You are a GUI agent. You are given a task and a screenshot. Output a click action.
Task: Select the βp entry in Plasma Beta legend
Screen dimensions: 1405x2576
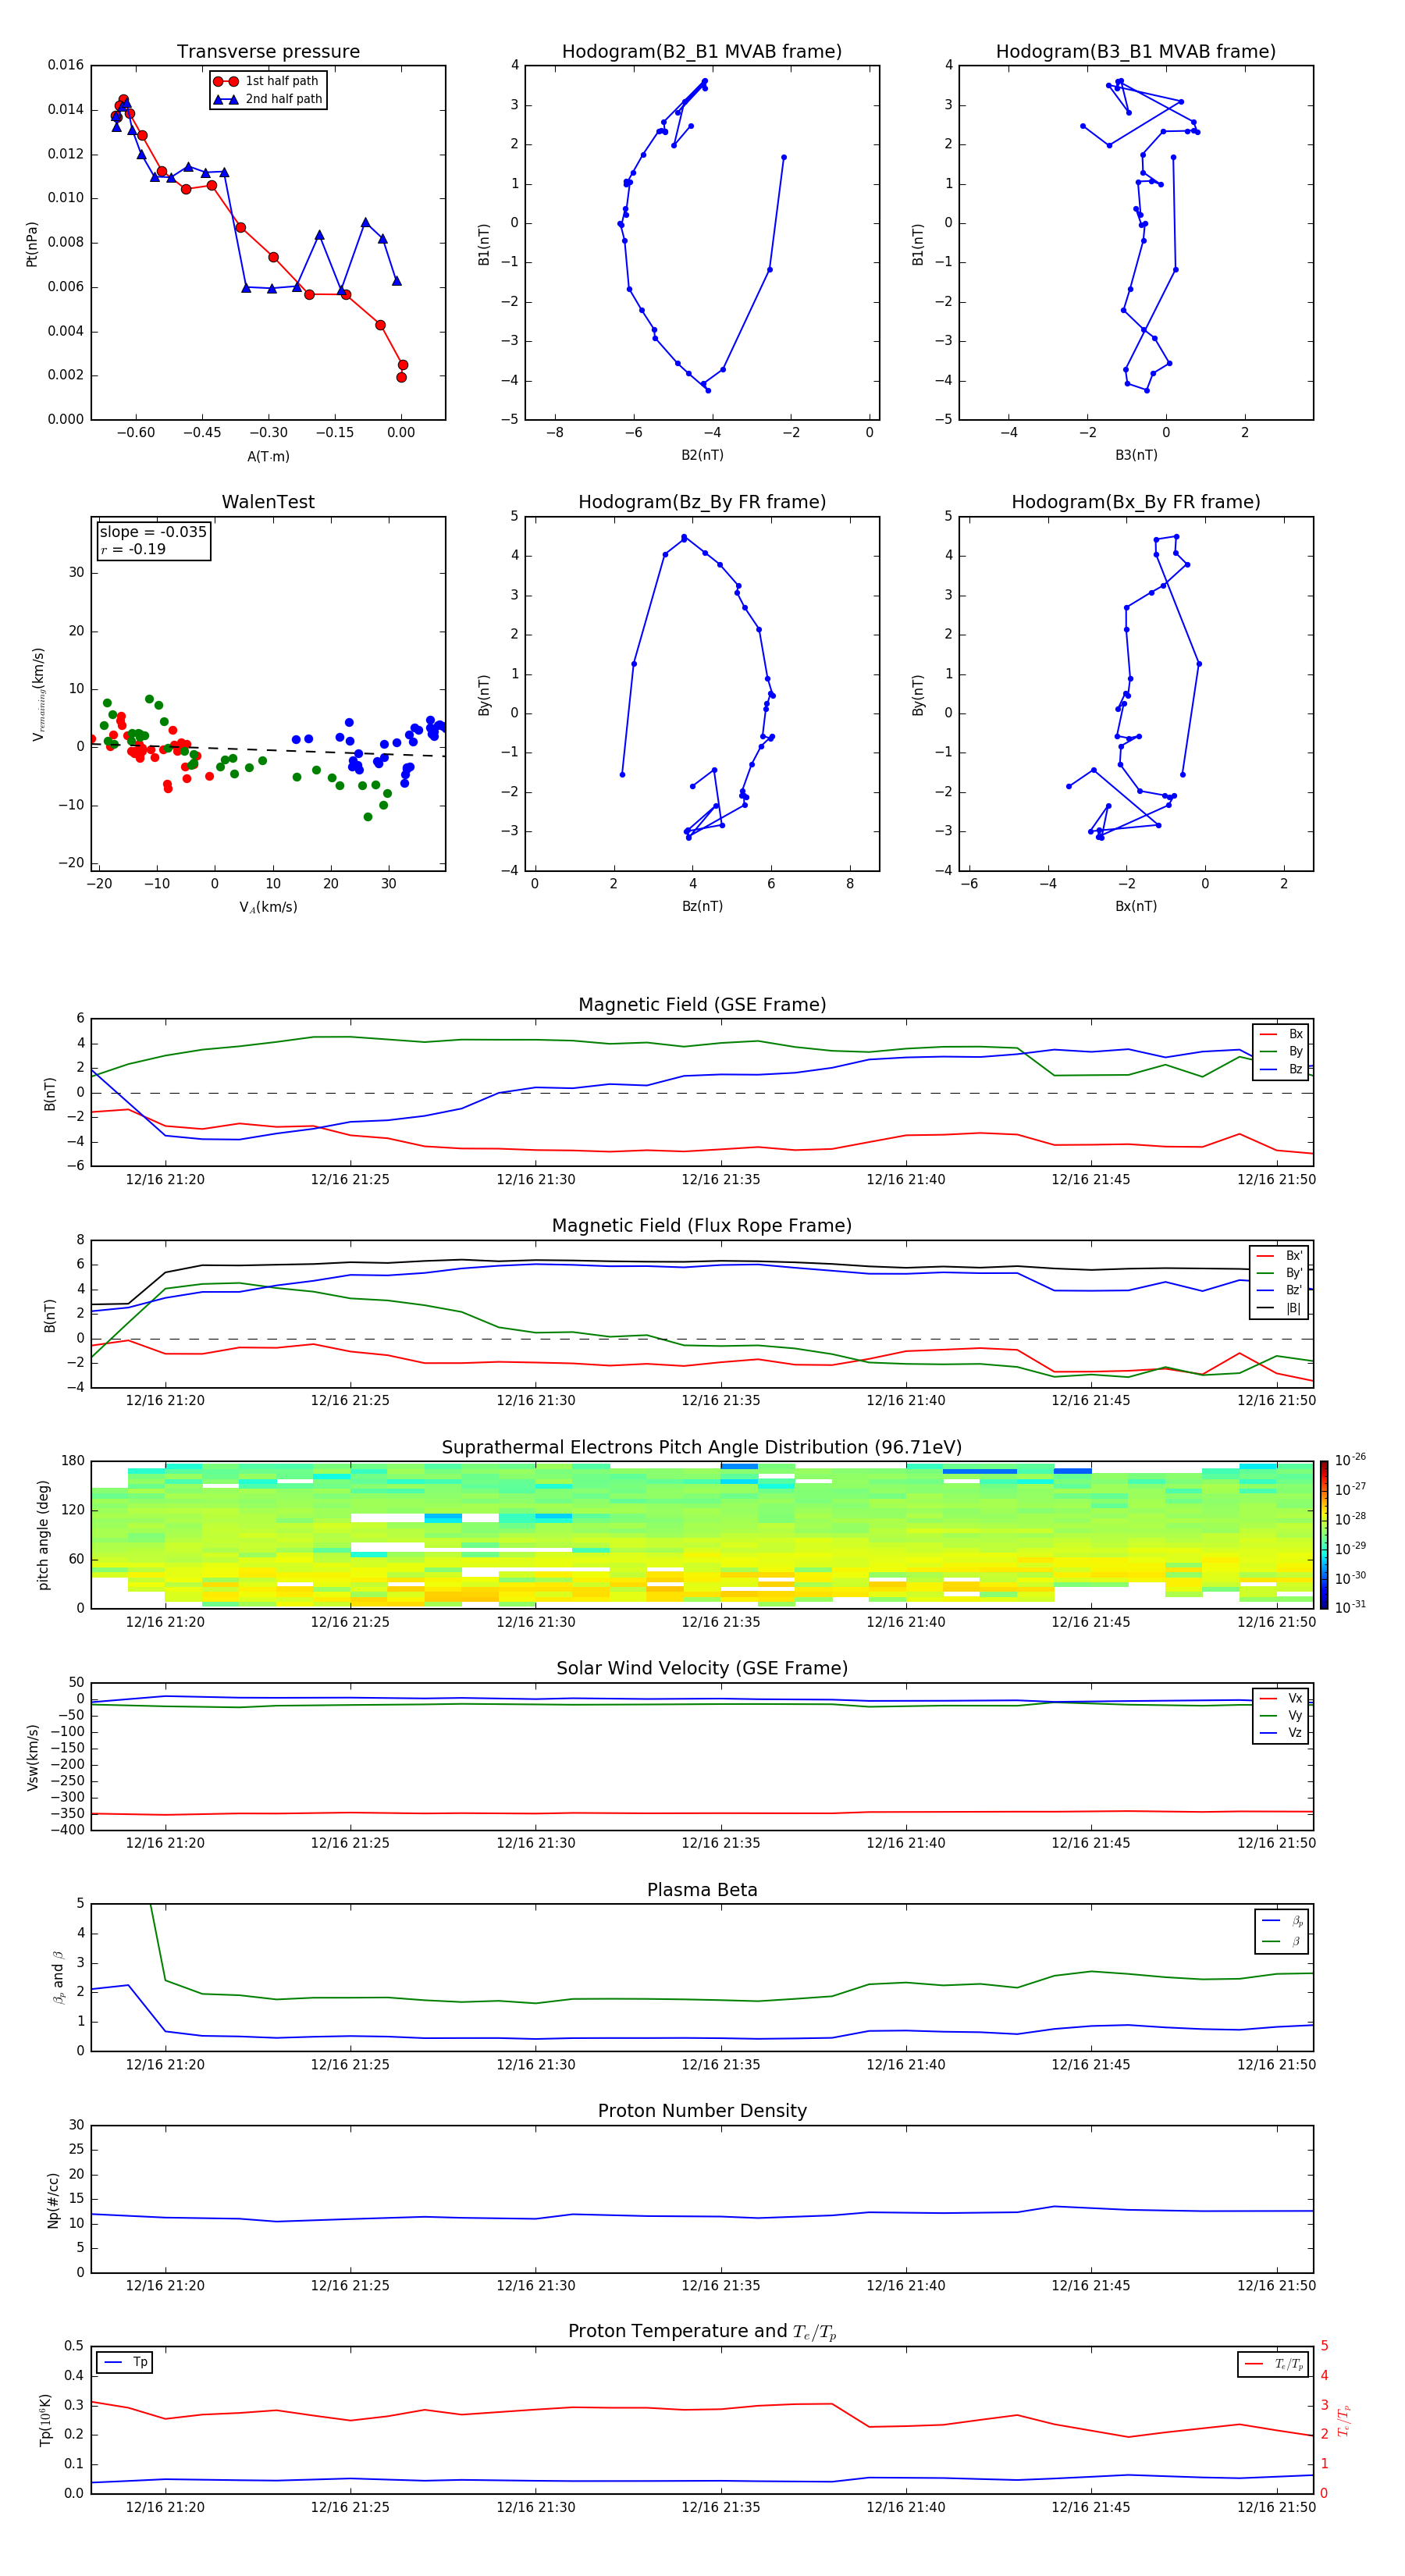click(x=1282, y=1921)
